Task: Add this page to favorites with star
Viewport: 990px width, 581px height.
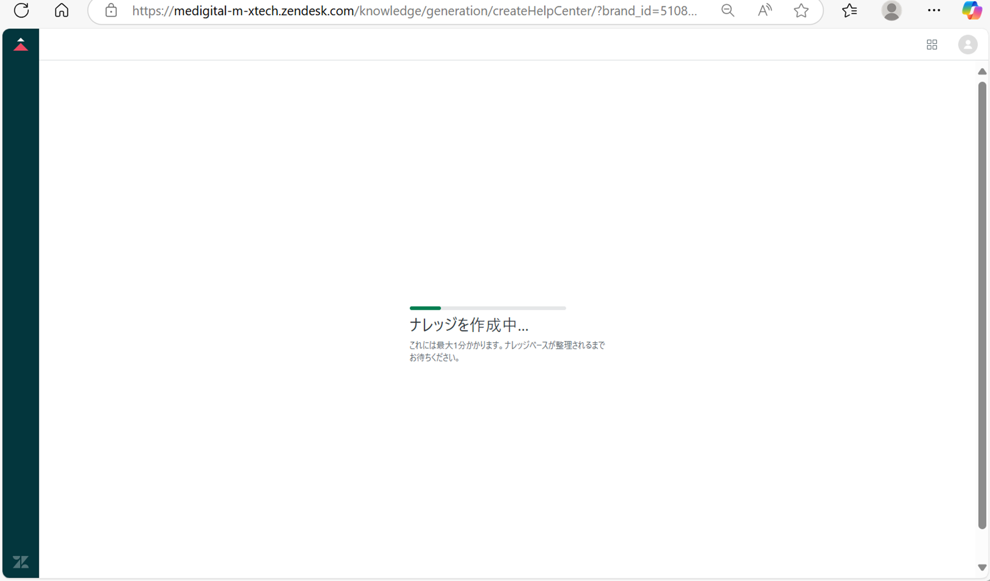Action: click(801, 11)
